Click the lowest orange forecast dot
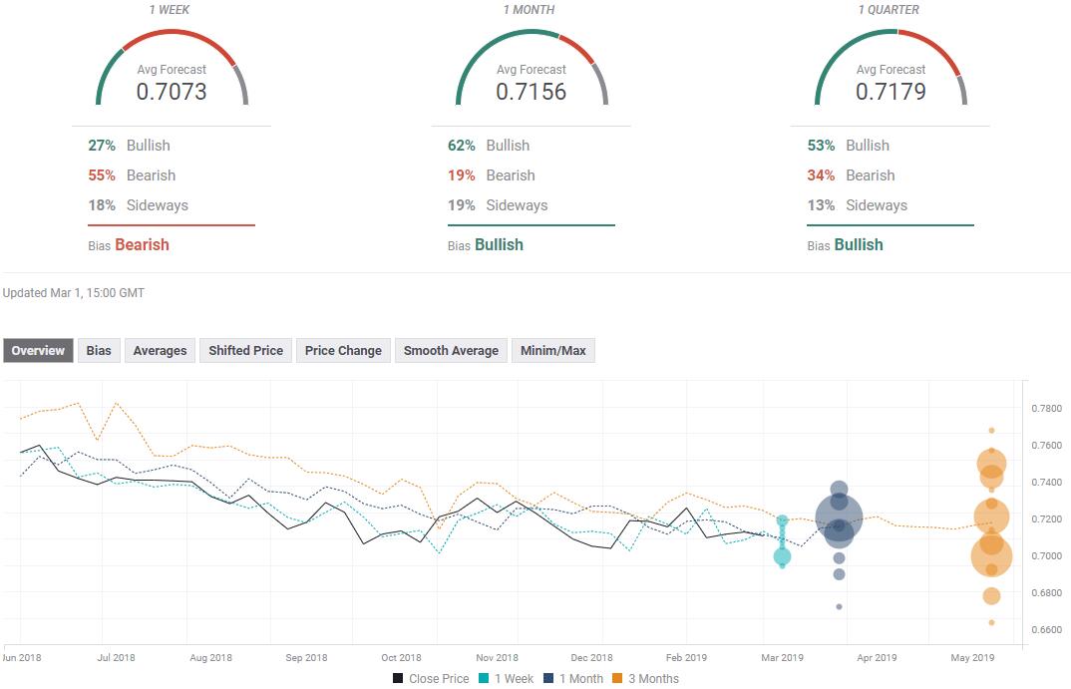Viewport: 1071px width, 689px height. pos(991,622)
